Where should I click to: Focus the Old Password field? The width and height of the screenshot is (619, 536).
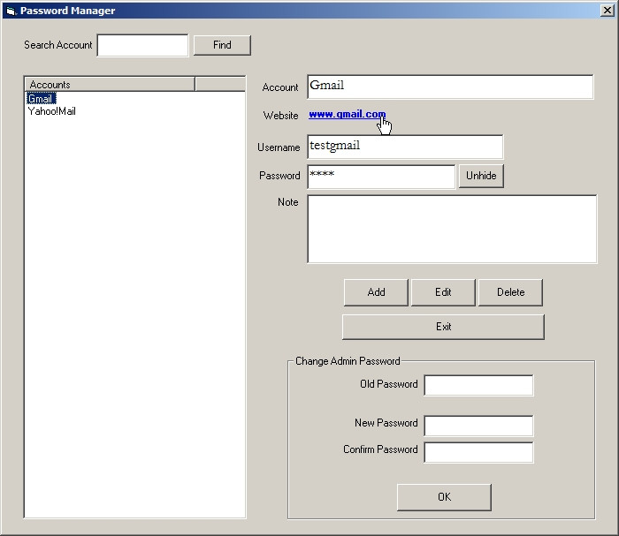[478, 386]
